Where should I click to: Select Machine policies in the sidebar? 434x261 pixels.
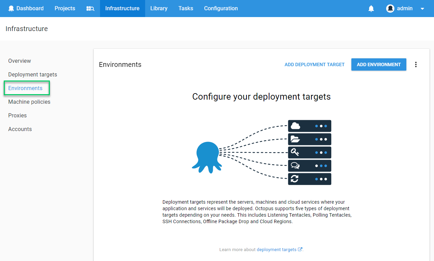point(29,102)
